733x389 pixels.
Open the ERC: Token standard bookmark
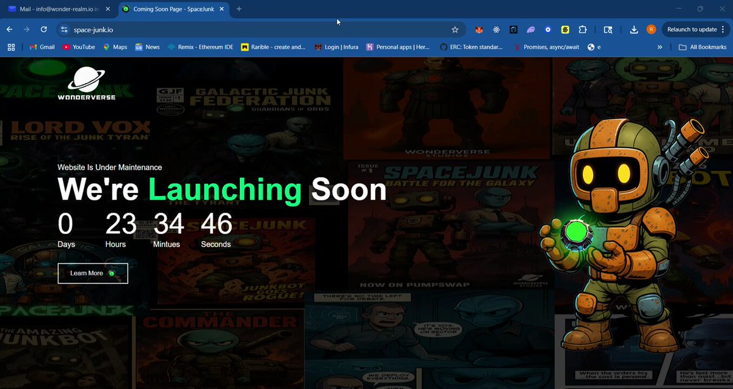tap(472, 47)
